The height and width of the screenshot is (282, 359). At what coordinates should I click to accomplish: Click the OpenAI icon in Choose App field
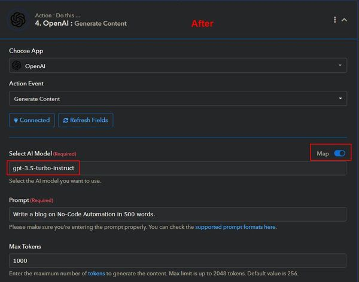pos(17,66)
